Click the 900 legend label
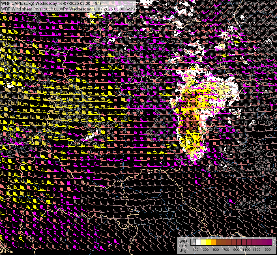The height and width of the screenshot is (255, 277). click(x=236, y=250)
